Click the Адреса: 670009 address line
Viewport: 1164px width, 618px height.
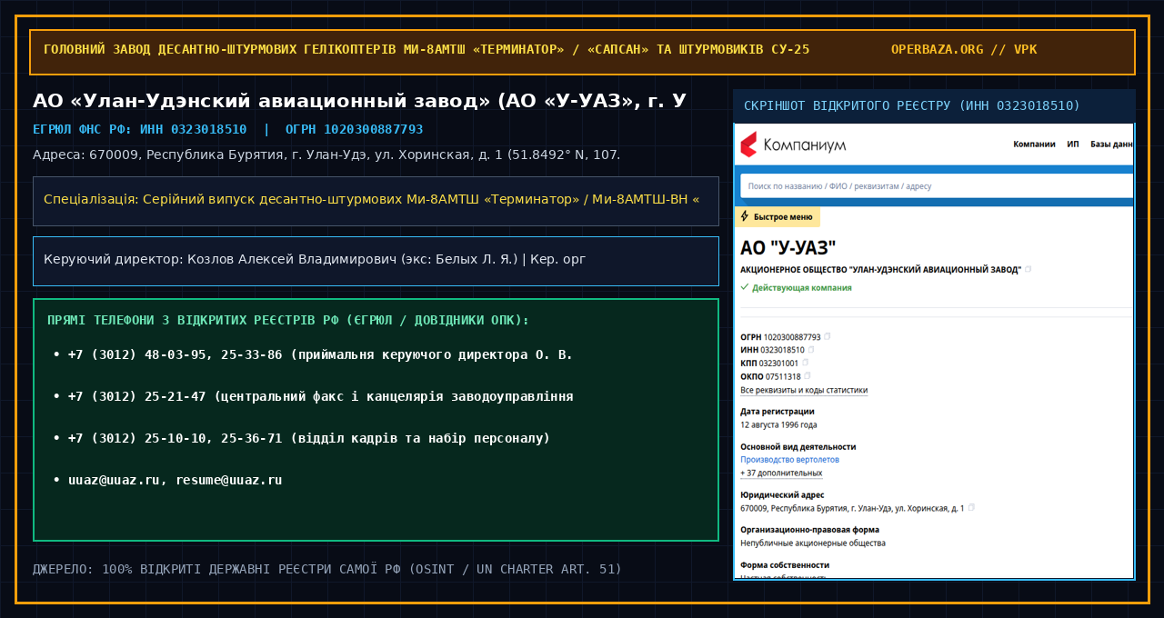click(326, 154)
